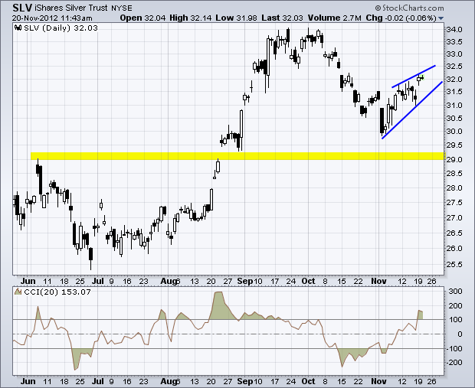Click the yellow support zone at 29.0
This screenshot has height=388, width=475.
click(237, 156)
